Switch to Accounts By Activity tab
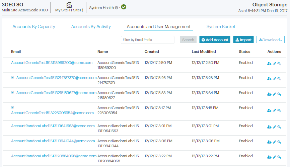The height and width of the screenshot is (167, 290). [x=91, y=26]
